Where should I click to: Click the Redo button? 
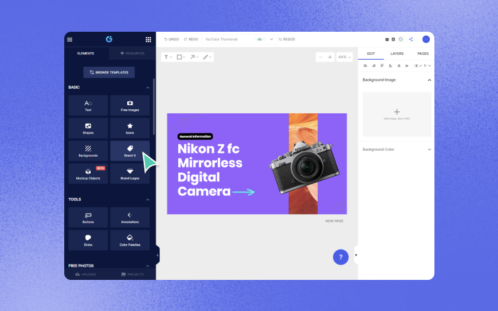coord(191,39)
